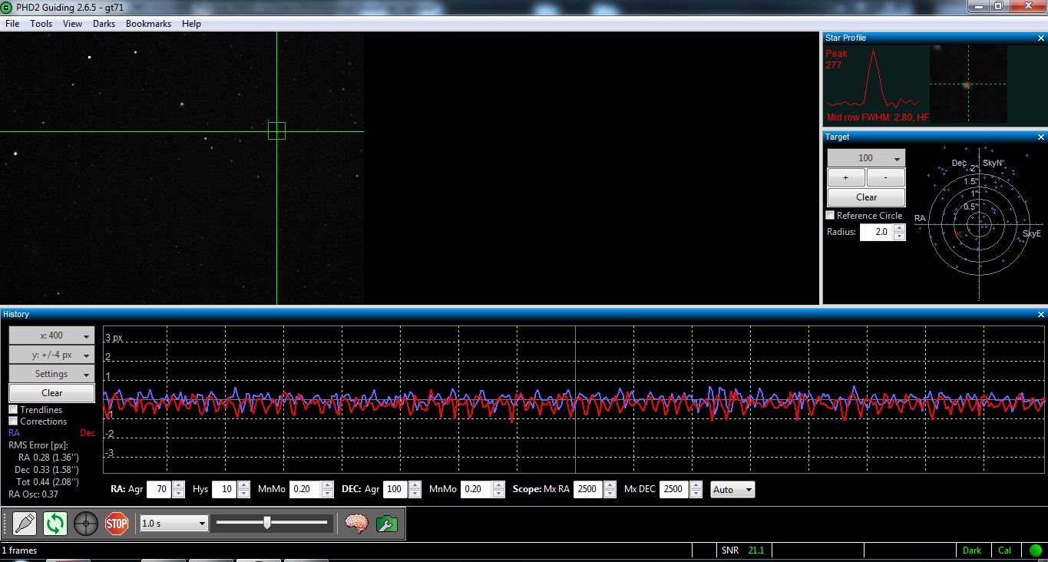1048x562 pixels.
Task: Close the Star Profile panel
Action: coord(1041,38)
